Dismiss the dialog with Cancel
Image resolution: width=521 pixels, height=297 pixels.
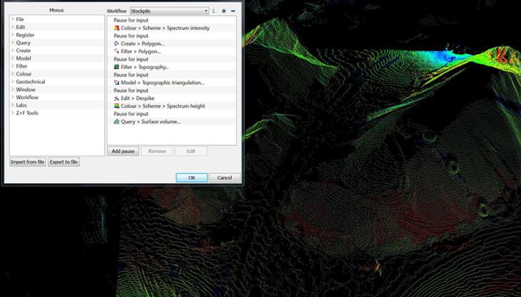coord(225,177)
